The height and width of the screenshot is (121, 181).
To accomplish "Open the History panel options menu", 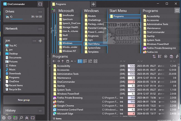I will point(40,111).
